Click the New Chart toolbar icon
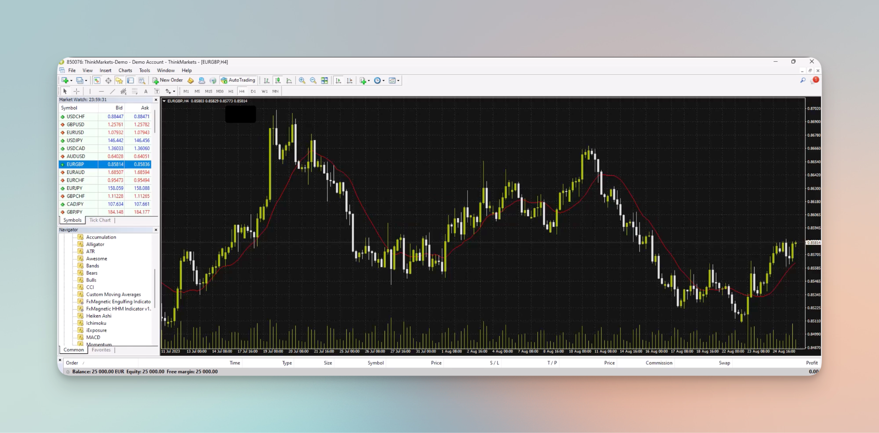 65,81
